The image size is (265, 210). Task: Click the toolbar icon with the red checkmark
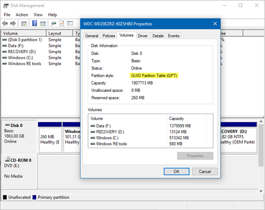click(x=62, y=23)
